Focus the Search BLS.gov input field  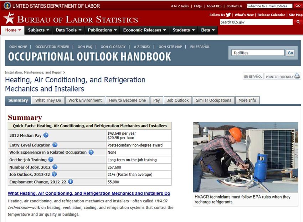256,22
